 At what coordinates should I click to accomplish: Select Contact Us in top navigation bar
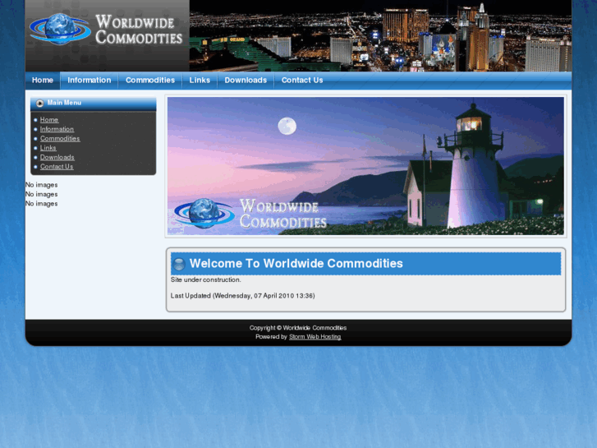(x=301, y=81)
